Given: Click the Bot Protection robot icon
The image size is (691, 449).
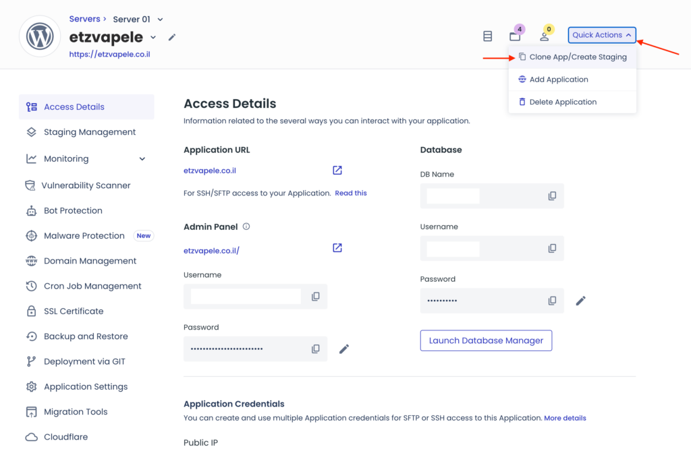Looking at the screenshot, I should pos(31,210).
